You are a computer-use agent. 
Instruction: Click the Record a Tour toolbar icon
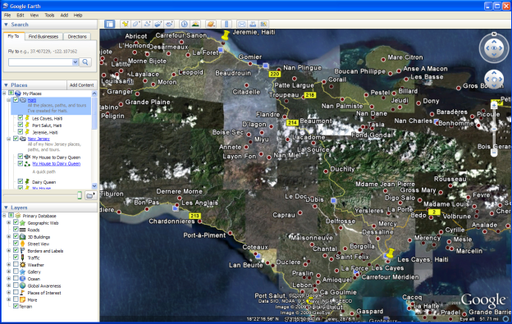pos(169,24)
